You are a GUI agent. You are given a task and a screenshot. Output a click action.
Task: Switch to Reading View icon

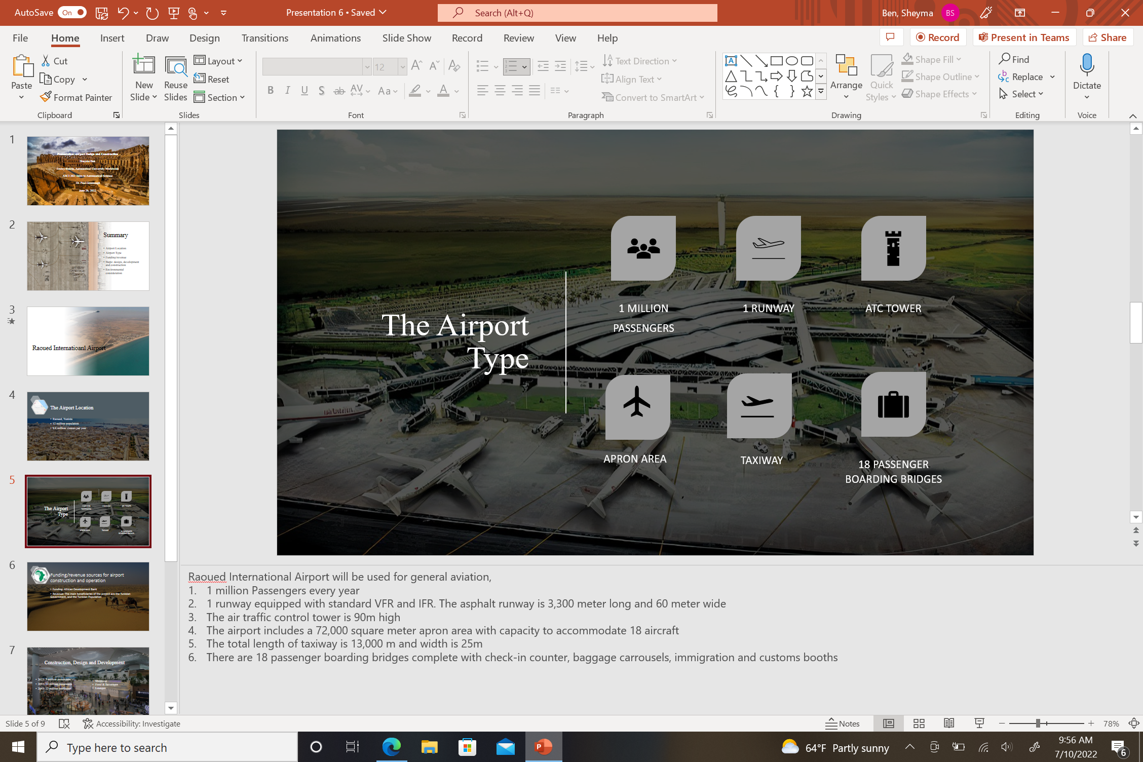(x=949, y=723)
